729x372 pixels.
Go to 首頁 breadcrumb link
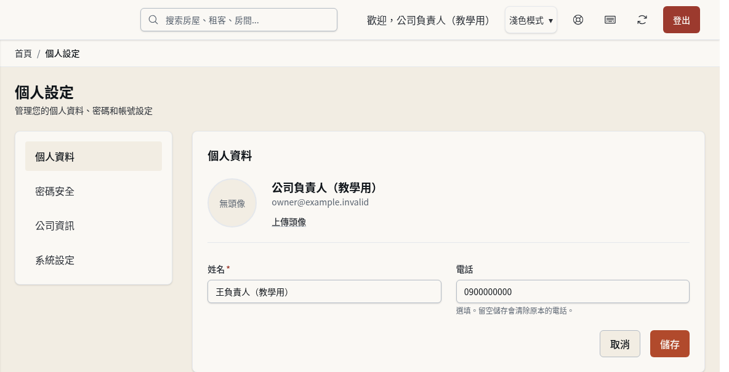tap(23, 54)
